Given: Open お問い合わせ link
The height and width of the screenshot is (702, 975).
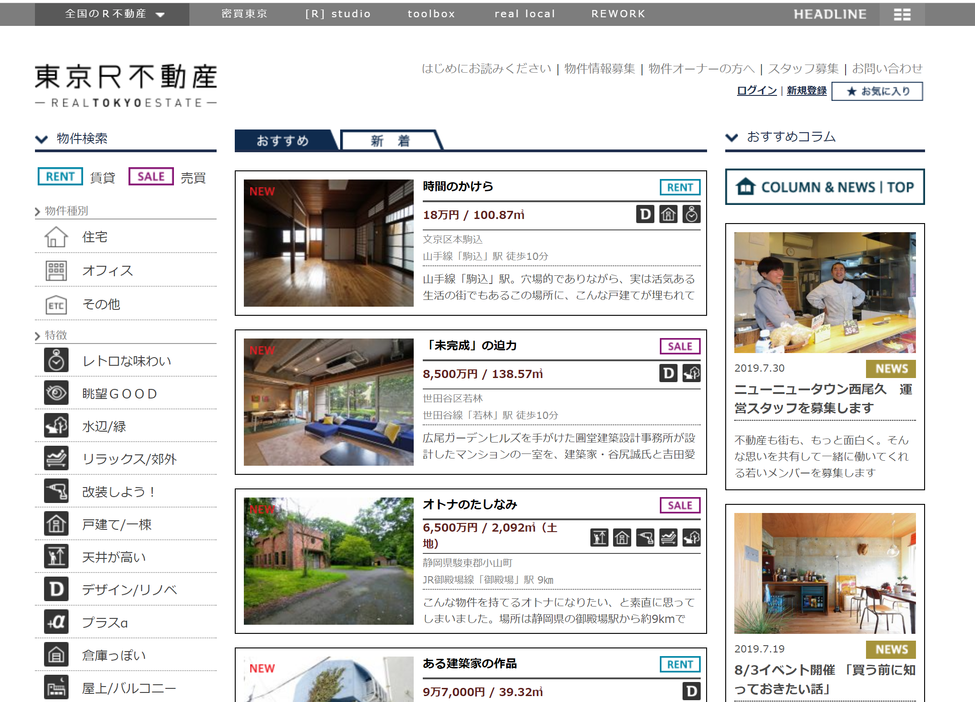Looking at the screenshot, I should click(887, 69).
